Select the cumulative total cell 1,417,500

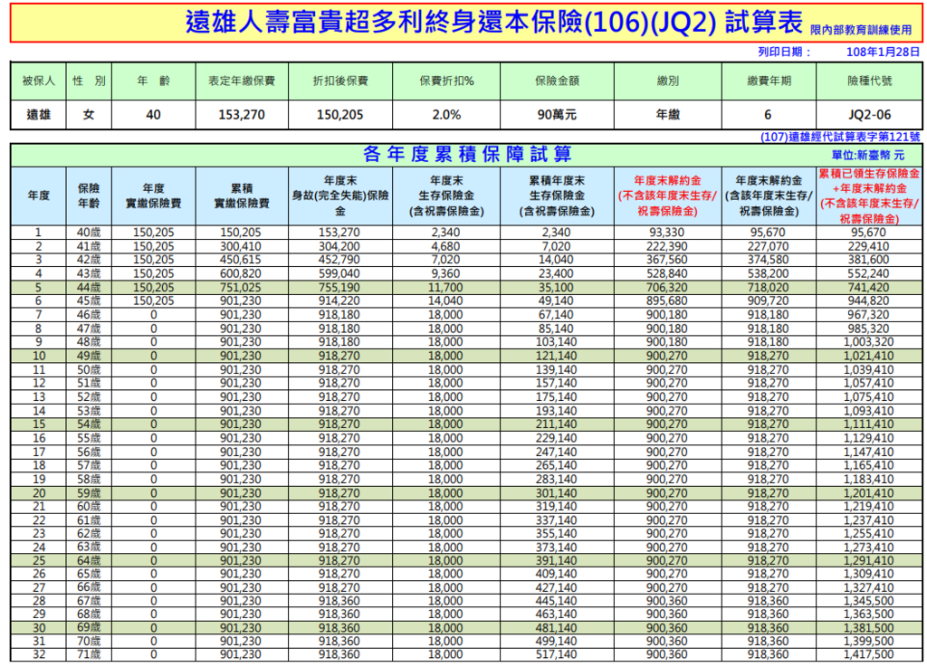(868, 654)
